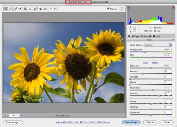Click the Blacks value field
177x127 pixels.
coord(168,82)
